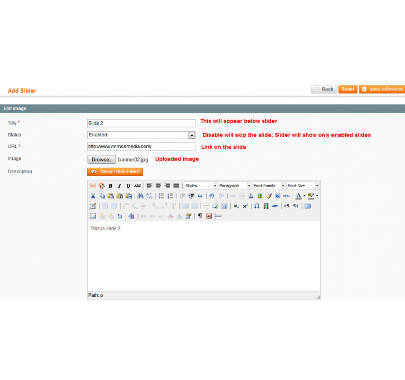
Task: Click into the Title input field
Action: [141, 123]
